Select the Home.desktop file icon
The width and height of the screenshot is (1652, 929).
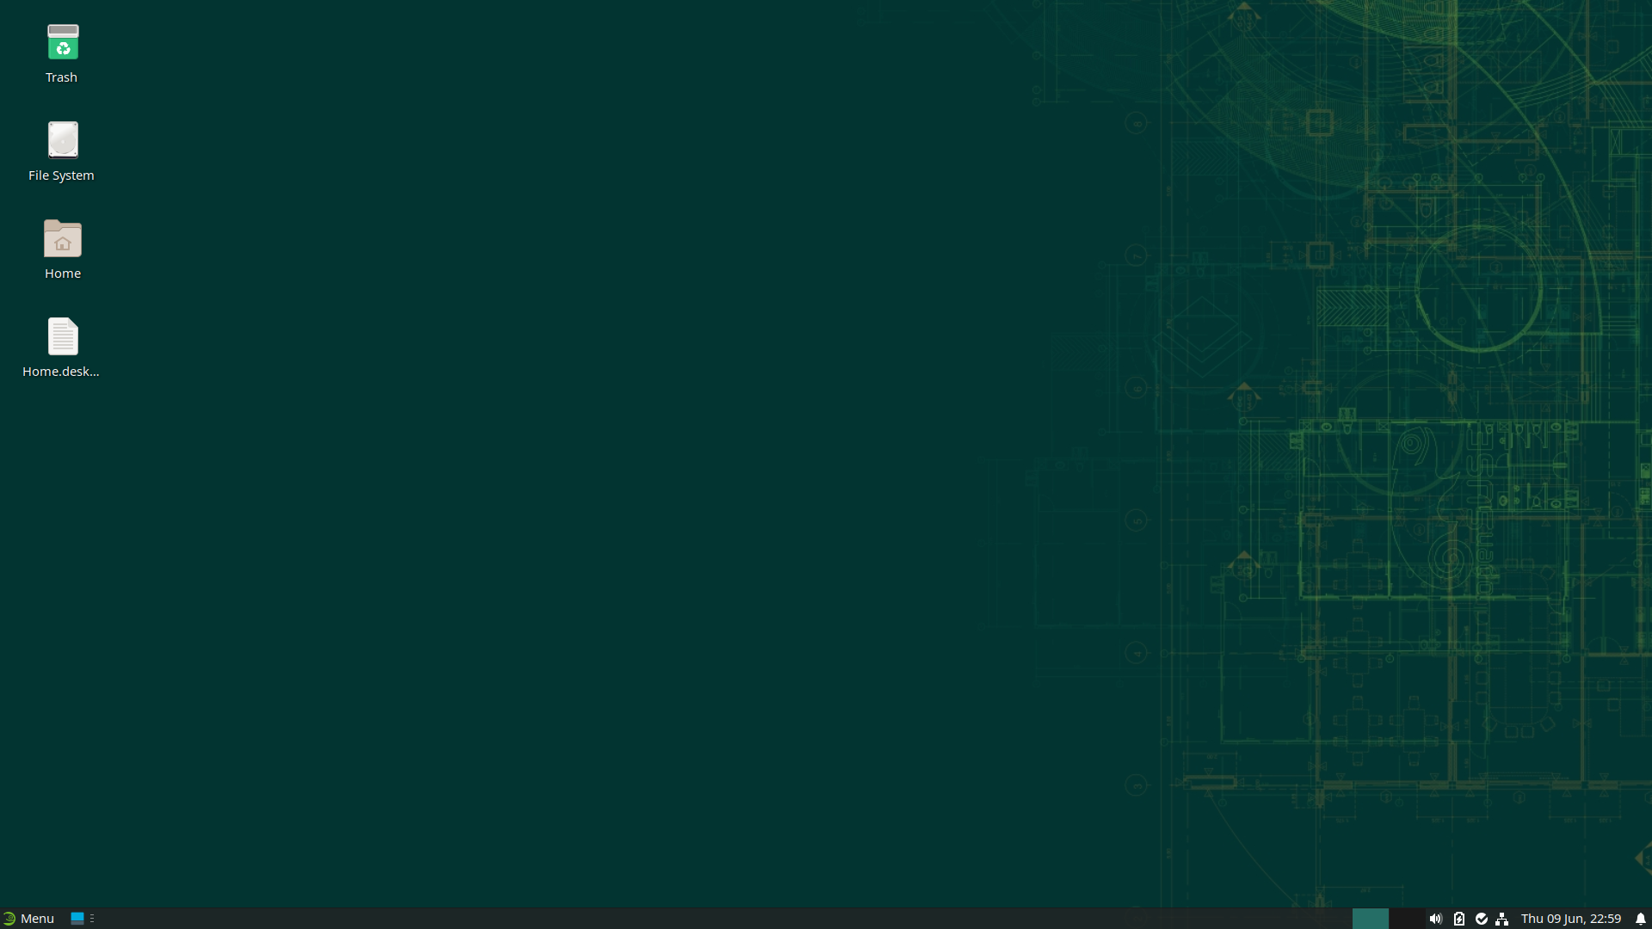pos(62,336)
